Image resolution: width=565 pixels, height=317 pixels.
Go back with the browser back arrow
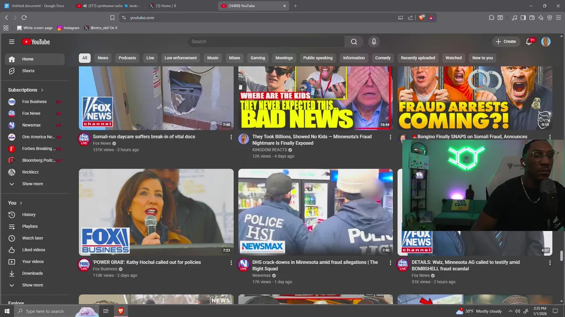tap(6, 18)
